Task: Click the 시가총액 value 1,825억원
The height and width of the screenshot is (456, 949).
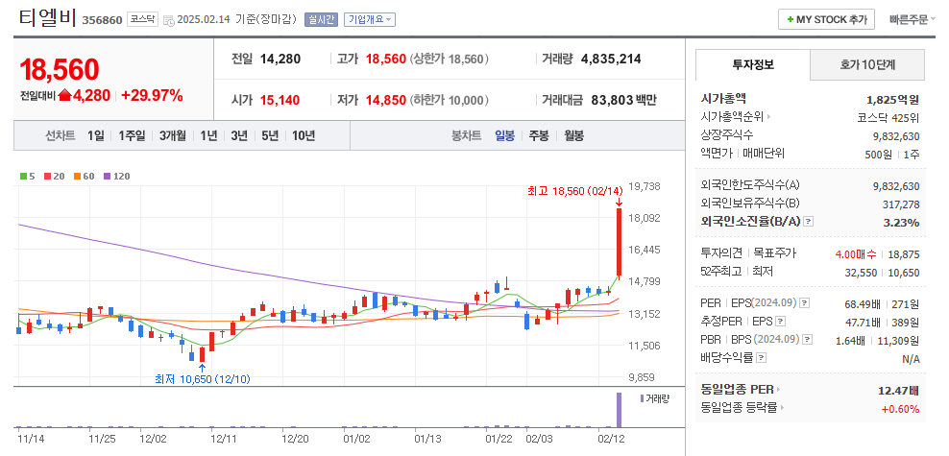Action: click(x=892, y=100)
